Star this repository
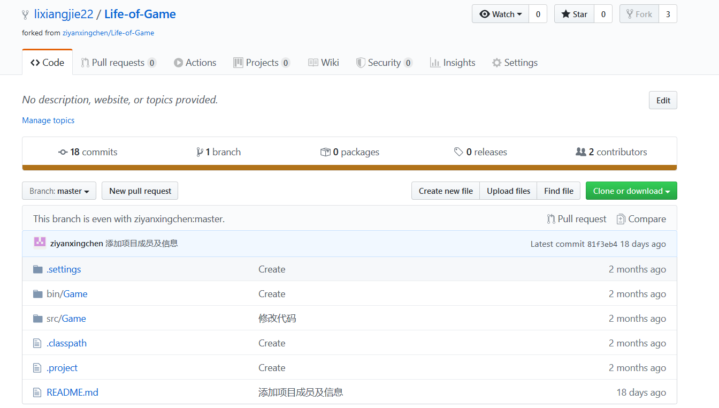719x408 pixels. 574,14
